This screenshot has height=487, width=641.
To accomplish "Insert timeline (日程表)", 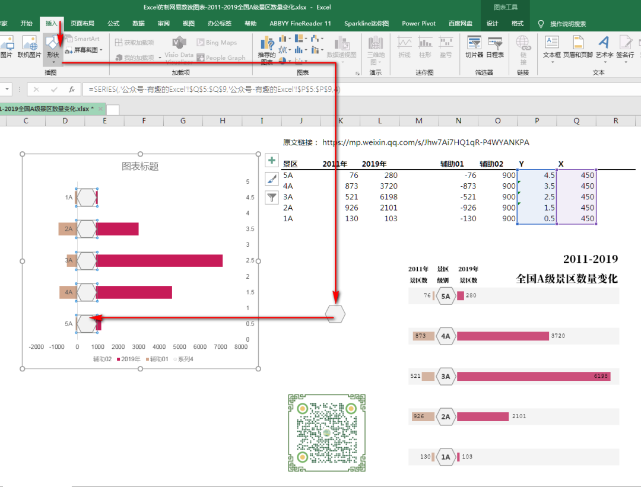I will [x=494, y=47].
